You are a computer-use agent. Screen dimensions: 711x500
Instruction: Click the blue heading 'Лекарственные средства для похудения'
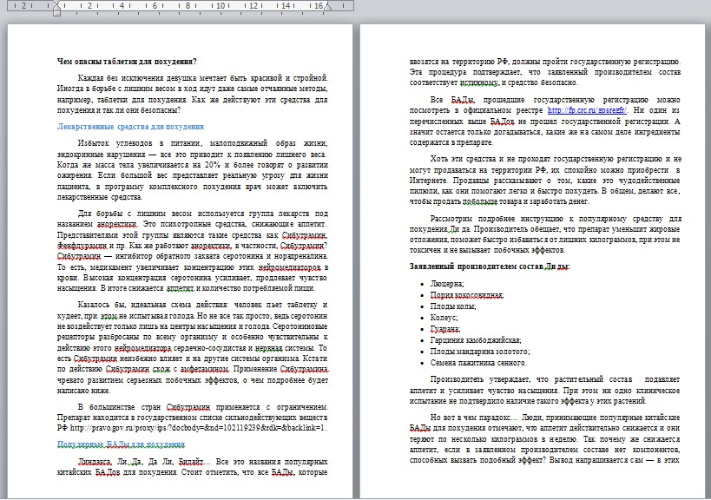(130, 127)
